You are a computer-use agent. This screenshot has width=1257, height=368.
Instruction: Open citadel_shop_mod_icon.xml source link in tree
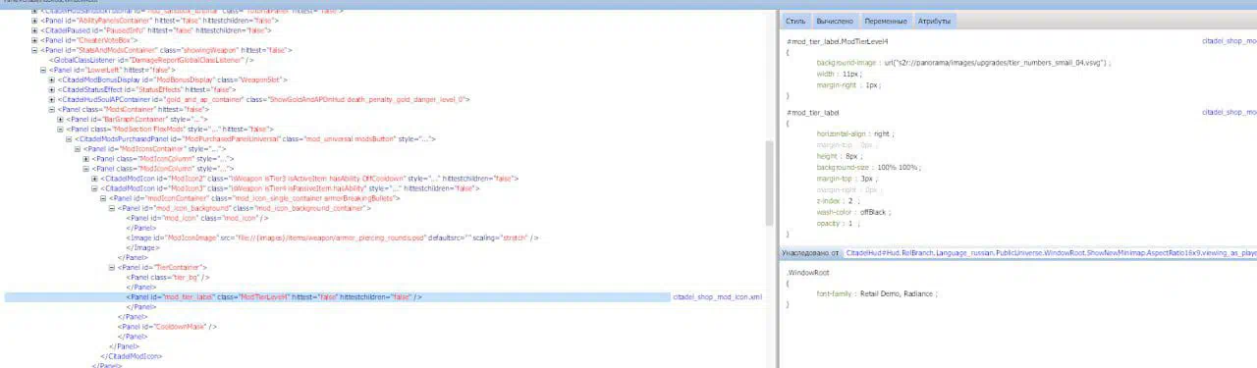[x=717, y=296]
